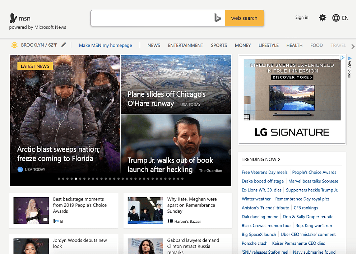Open Remembrance Day royal pics trend
Viewport: 356px width, 254px height.
click(302, 199)
